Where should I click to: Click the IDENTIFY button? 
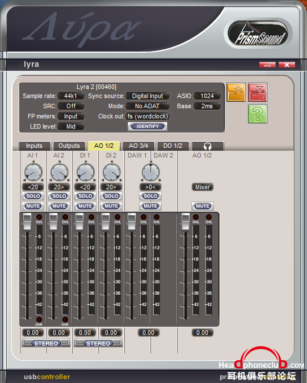(148, 126)
